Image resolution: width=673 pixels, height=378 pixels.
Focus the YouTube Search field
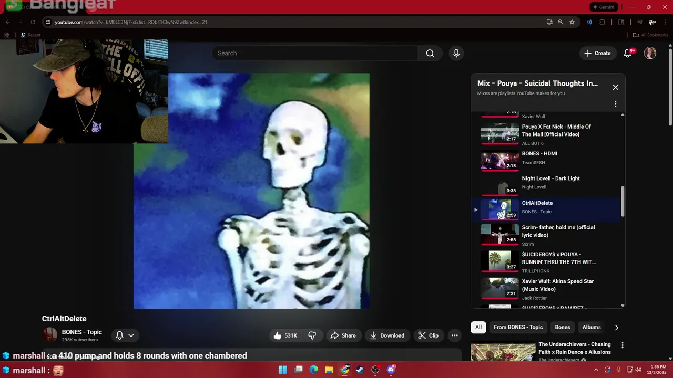(x=314, y=53)
